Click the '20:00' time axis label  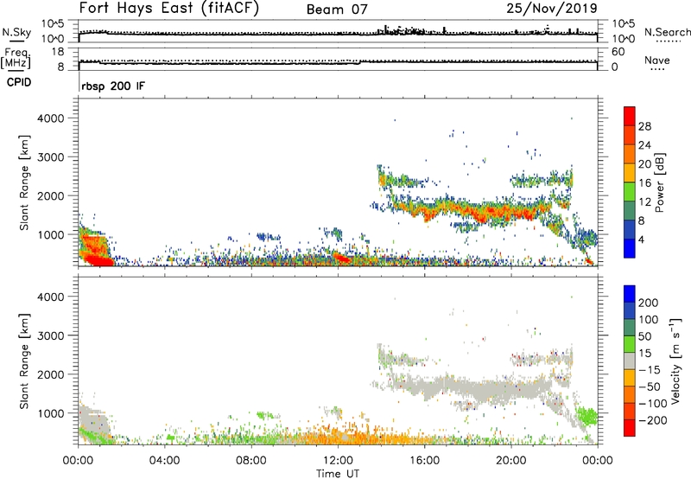tap(510, 461)
